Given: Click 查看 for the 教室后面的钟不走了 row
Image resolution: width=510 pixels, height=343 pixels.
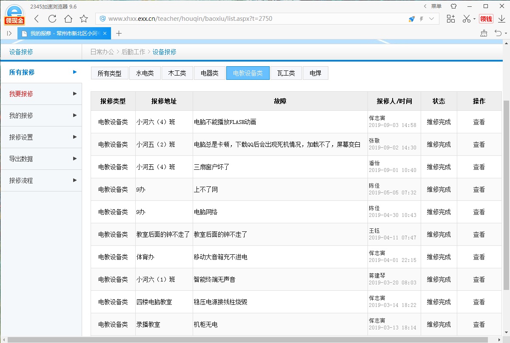Looking at the screenshot, I should [x=479, y=235].
